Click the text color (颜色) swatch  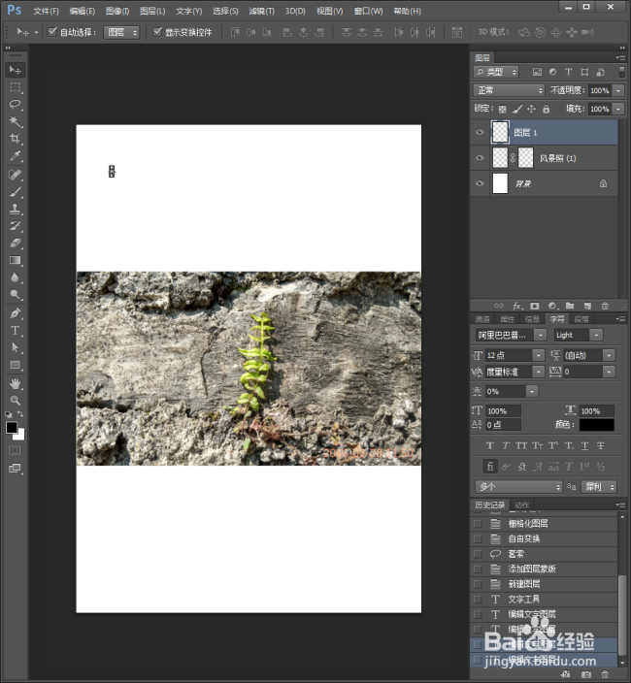click(597, 425)
